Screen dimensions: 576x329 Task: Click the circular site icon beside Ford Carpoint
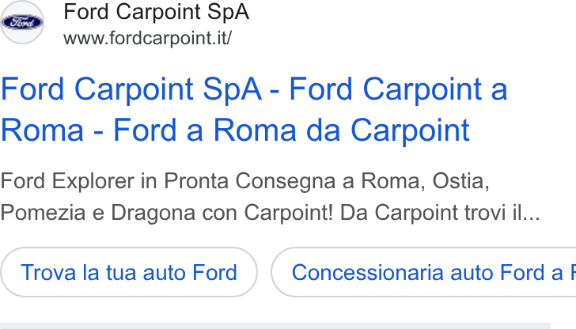click(x=22, y=22)
